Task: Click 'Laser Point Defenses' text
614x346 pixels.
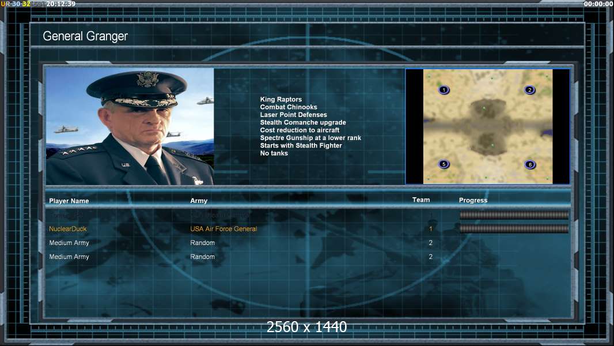Action: pyautogui.click(x=293, y=115)
